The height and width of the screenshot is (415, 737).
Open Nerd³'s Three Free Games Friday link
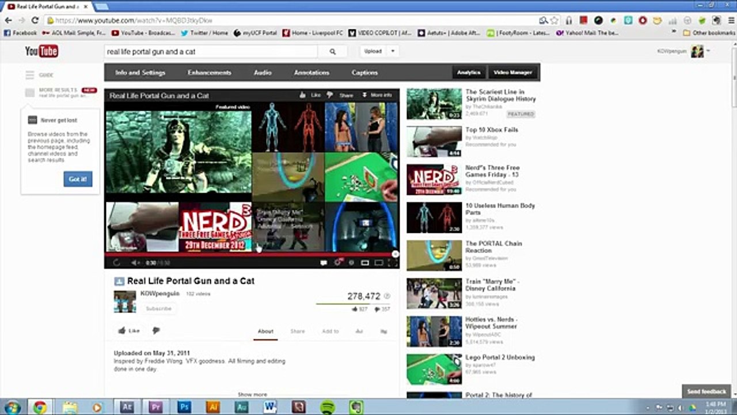[492, 171]
